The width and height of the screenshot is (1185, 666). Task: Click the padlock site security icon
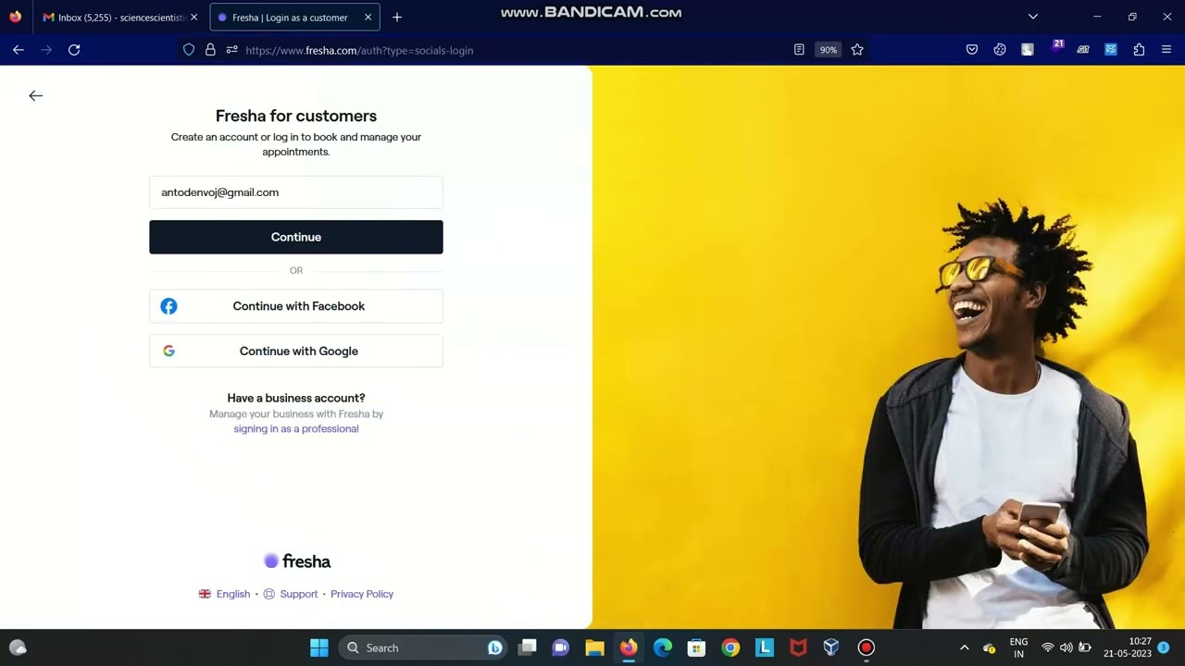[x=210, y=50]
